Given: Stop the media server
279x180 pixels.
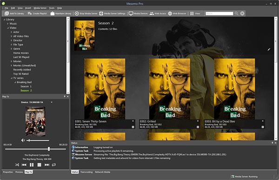Looking at the screenshot, I should tap(86, 13).
